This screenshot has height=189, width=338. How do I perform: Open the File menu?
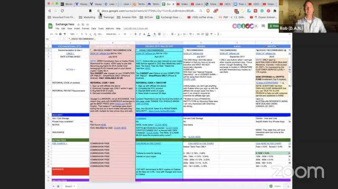(57, 28)
